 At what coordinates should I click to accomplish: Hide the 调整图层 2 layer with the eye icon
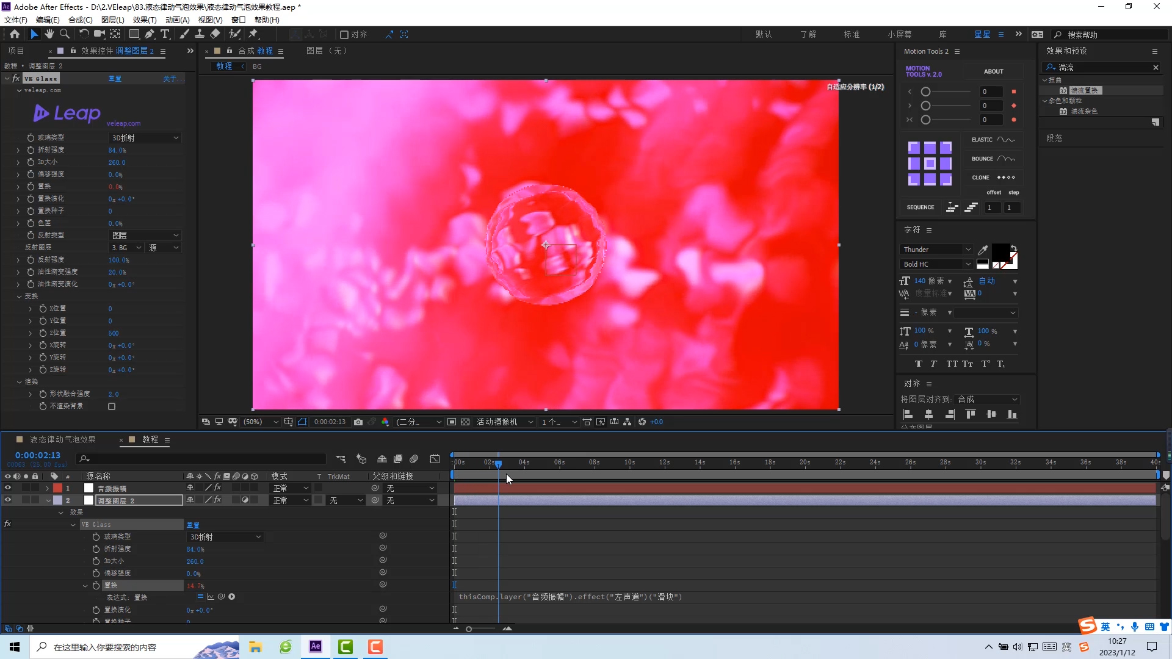coord(8,500)
